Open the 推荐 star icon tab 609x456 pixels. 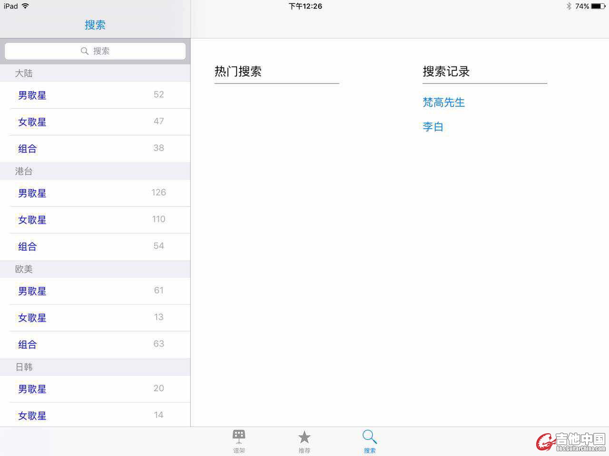click(304, 437)
